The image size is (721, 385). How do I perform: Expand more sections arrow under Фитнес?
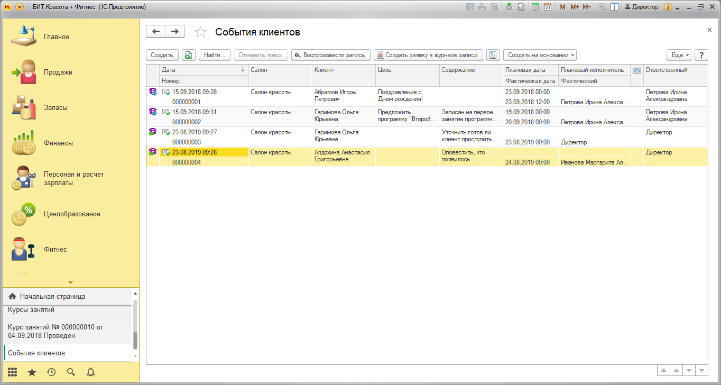(70, 282)
